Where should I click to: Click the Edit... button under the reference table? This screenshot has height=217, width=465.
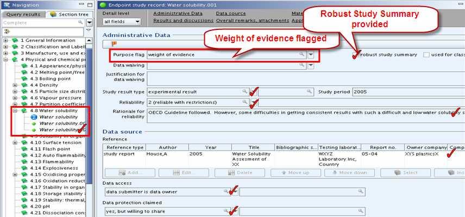(184, 173)
